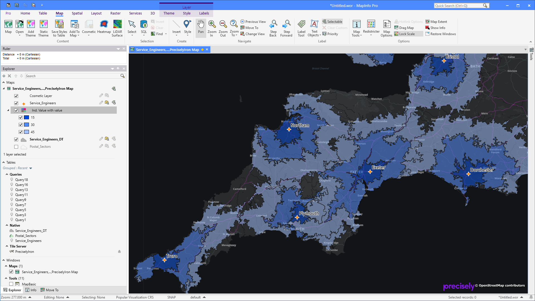The image size is (535, 301).
Task: Click the Find tool in Selection group
Action: 157,34
